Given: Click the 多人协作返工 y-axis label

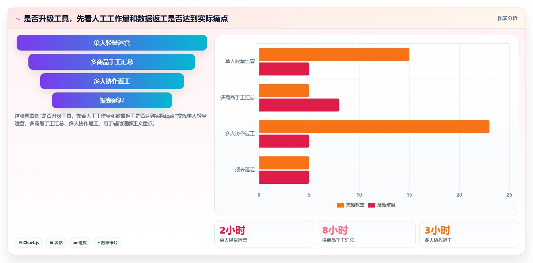Looking at the screenshot, I should pos(240,134).
